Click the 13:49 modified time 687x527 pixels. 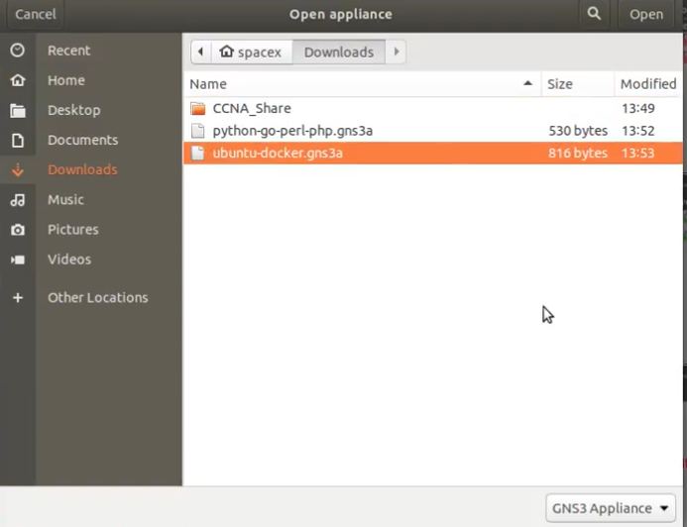pos(638,108)
